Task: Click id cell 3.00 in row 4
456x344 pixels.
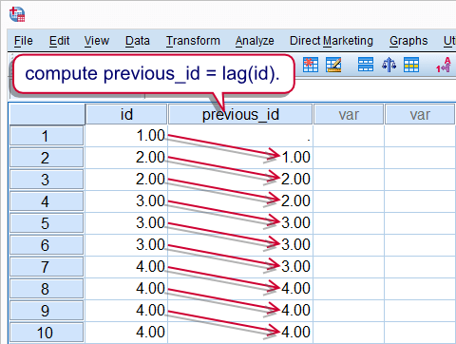Action: pos(126,201)
